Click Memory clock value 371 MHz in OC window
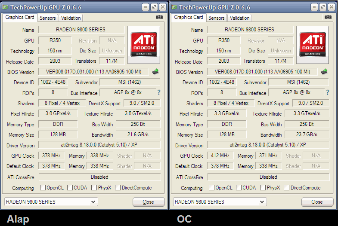Screen dimensions: 338x226 coord(268,155)
